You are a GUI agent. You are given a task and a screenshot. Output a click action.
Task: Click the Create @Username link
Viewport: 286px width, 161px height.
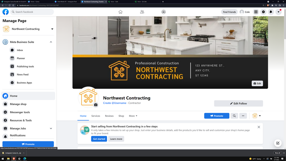(x=115, y=103)
